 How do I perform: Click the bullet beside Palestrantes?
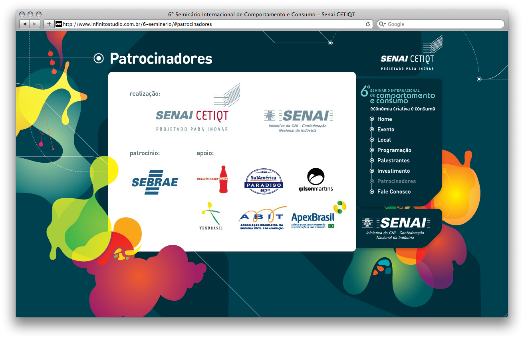372,160
